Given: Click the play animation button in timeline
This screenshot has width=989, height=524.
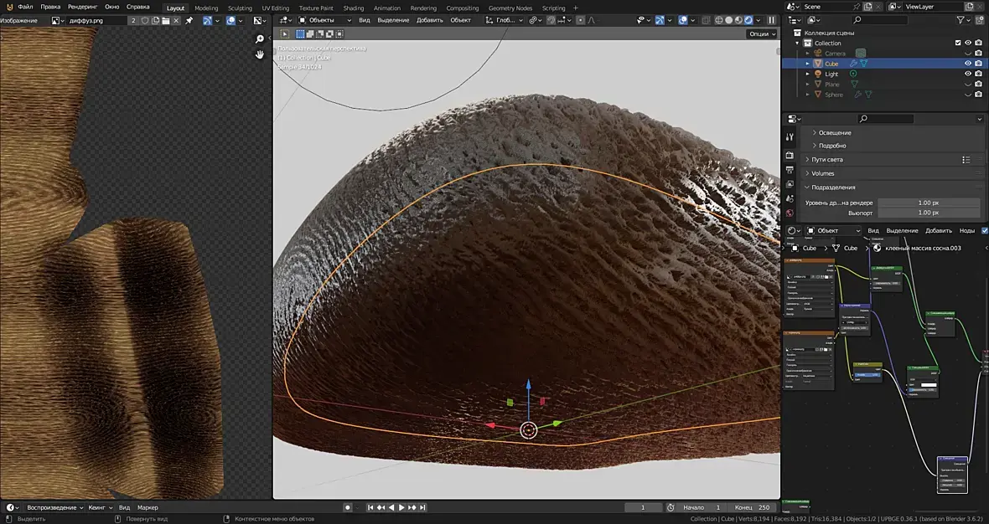Looking at the screenshot, I should pyautogui.click(x=401, y=507).
